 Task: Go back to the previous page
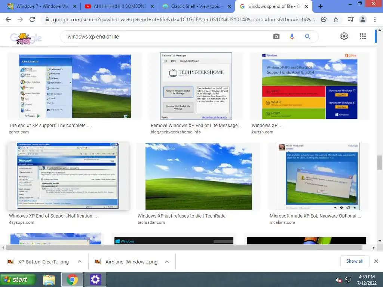tap(8, 19)
